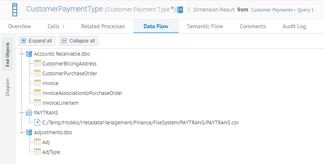Screen dimensions: 324x164
Task: Click the blue A badge icon
Action: pyautogui.click(x=180, y=9)
